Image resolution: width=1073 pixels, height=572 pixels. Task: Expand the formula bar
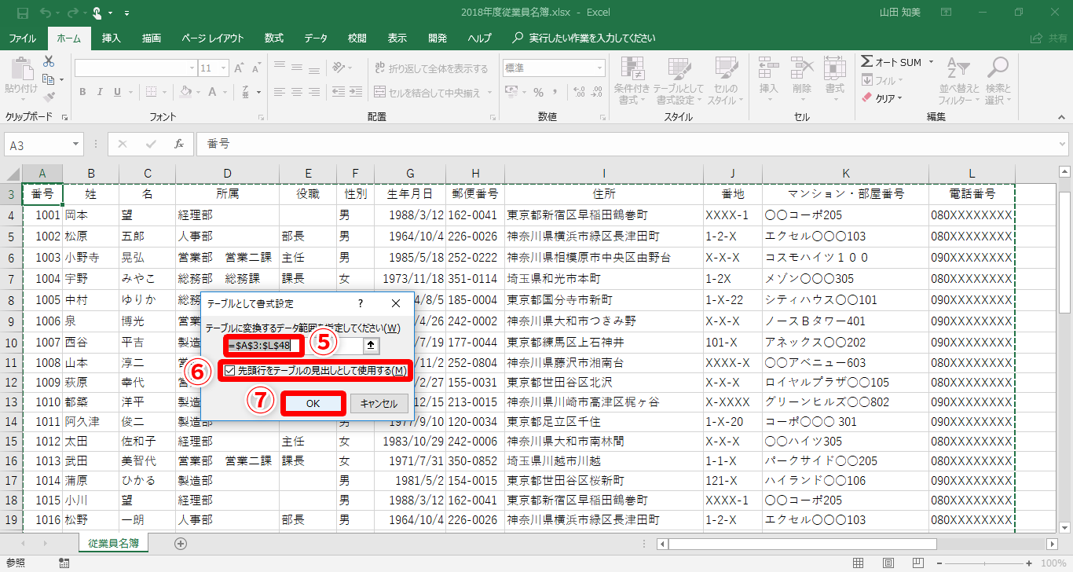pyautogui.click(x=1063, y=144)
